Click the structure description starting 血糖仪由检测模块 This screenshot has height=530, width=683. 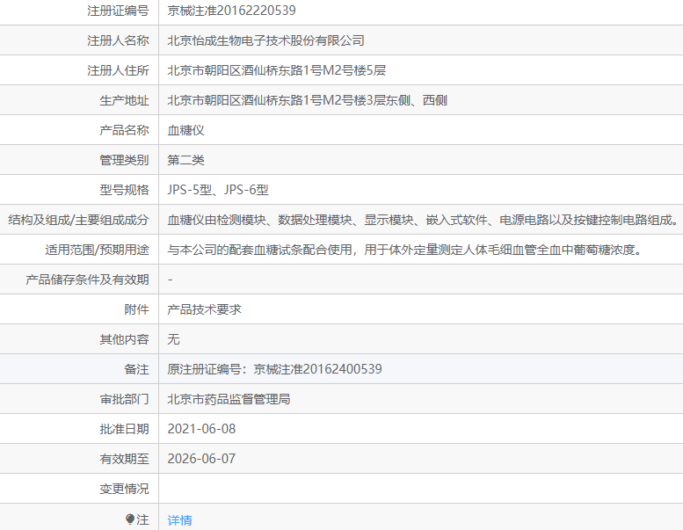[423, 220]
